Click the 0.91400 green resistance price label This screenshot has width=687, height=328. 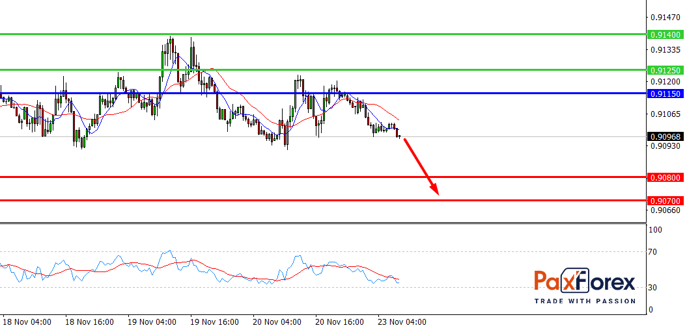pos(665,34)
